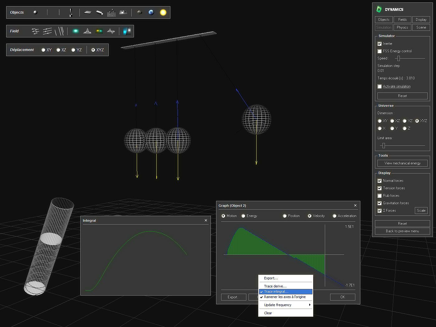The width and height of the screenshot is (436, 327).
Task: Add a cylinder tube object
Action: click(x=99, y=12)
